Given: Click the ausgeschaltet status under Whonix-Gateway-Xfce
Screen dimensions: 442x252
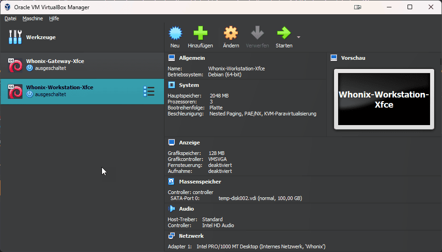Looking at the screenshot, I should (51, 68).
